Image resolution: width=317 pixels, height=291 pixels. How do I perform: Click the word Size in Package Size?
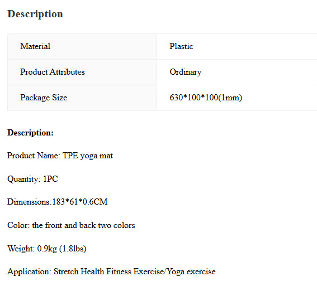pos(60,98)
